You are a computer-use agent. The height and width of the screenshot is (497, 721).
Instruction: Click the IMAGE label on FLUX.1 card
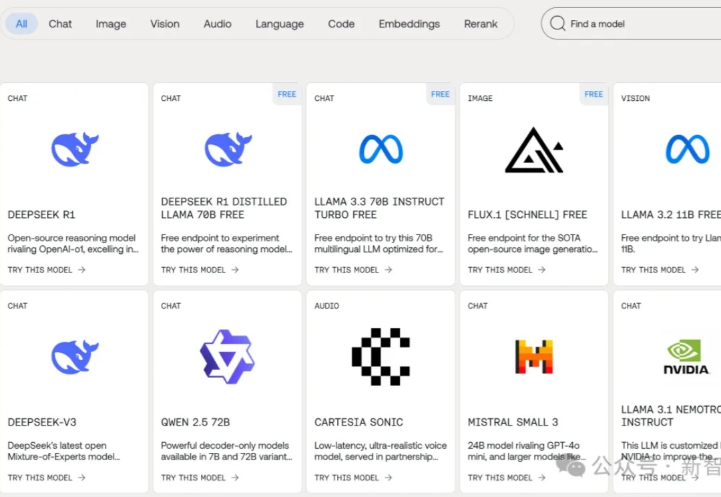[x=480, y=98]
